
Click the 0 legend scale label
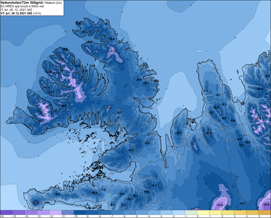click(x=198, y=216)
